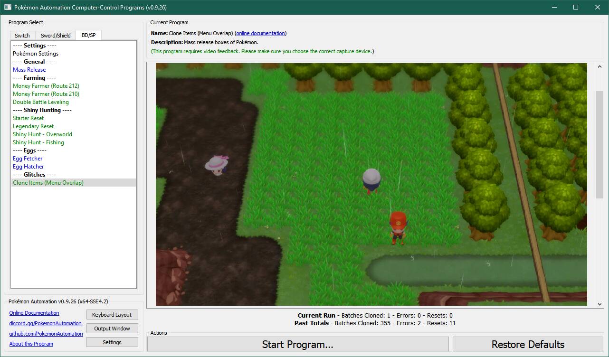
Task: Choose Double Battle Leveling program
Action: pyautogui.click(x=41, y=102)
